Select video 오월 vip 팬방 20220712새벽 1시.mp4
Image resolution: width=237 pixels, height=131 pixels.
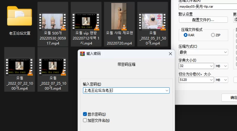point(86,24)
